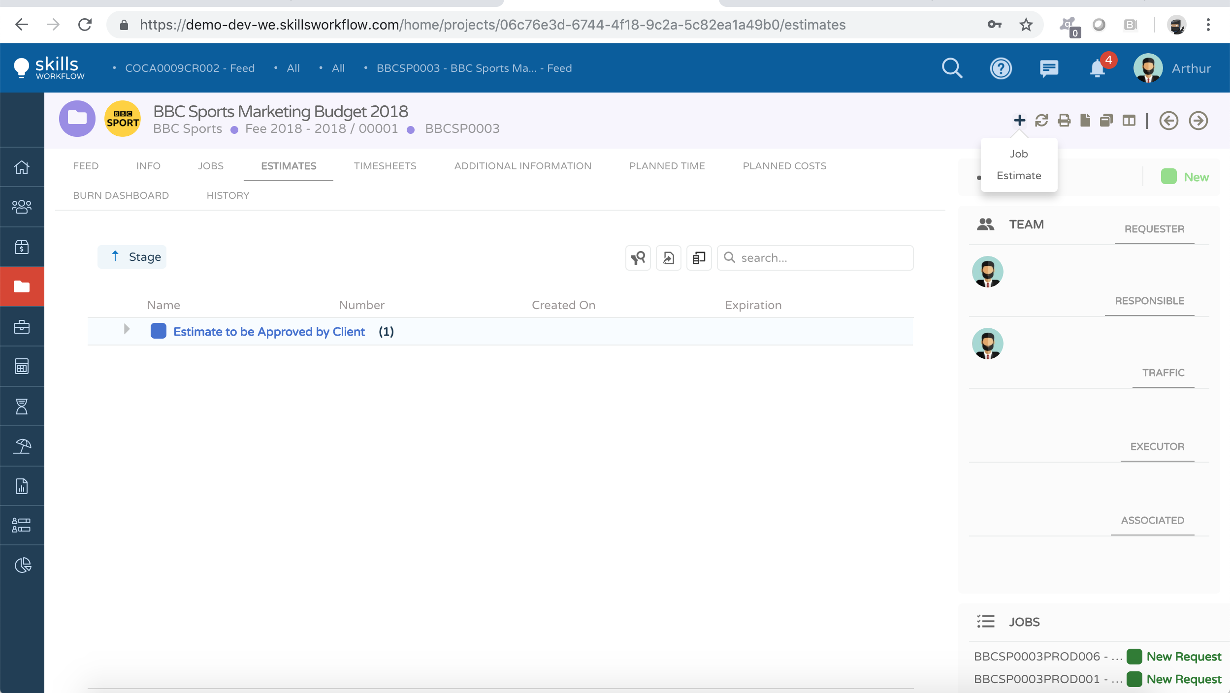Open the global search magnifier
The image size is (1230, 693).
tap(952, 68)
